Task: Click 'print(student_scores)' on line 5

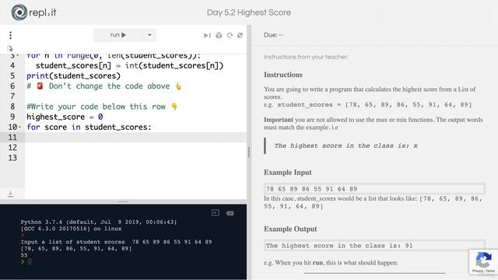Action: 73,76
